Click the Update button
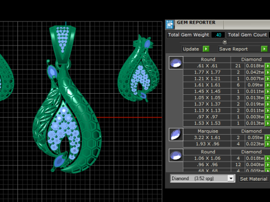270x202 pixels. [x=192, y=49]
